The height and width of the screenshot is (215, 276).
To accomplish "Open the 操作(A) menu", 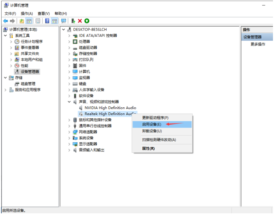I will click(x=27, y=13).
